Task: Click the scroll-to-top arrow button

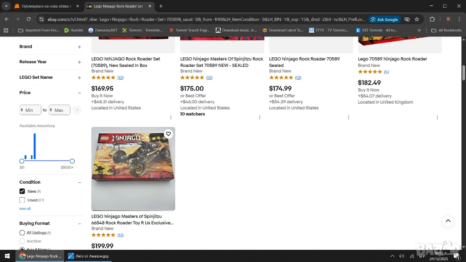Action: coord(448,221)
